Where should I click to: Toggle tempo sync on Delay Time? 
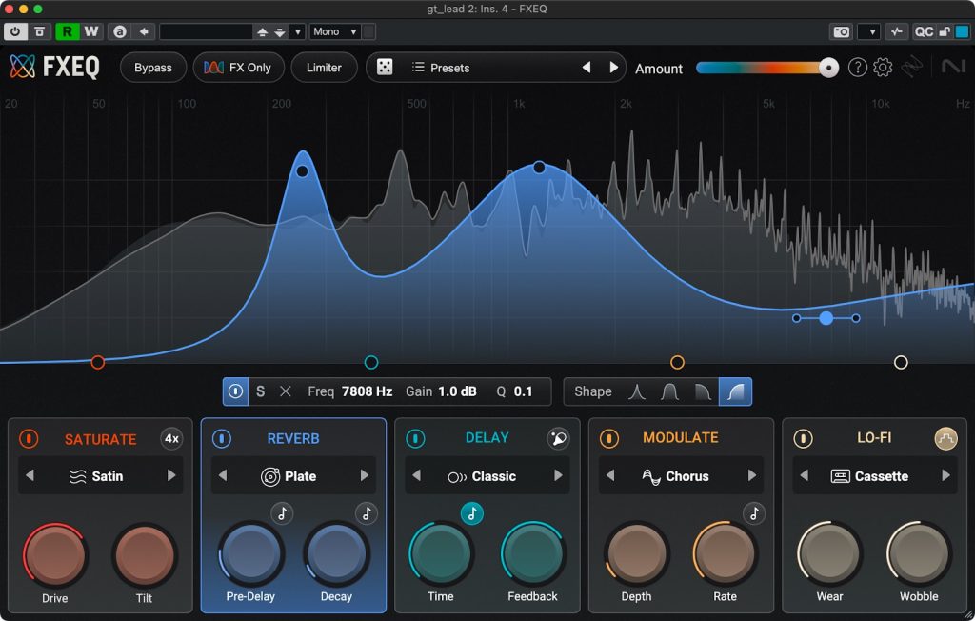coord(472,513)
